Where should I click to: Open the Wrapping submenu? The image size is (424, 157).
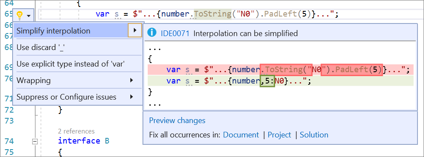[78, 80]
